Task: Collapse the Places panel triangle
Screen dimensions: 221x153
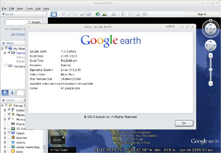Action: [x=3, y=43]
